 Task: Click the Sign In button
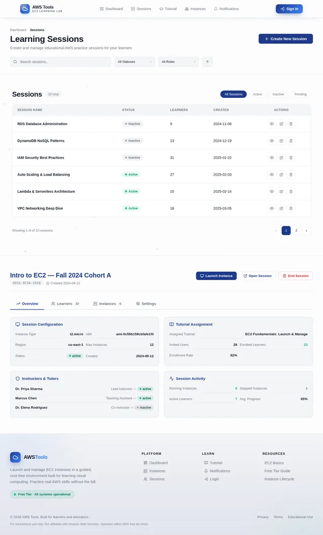tap(289, 9)
